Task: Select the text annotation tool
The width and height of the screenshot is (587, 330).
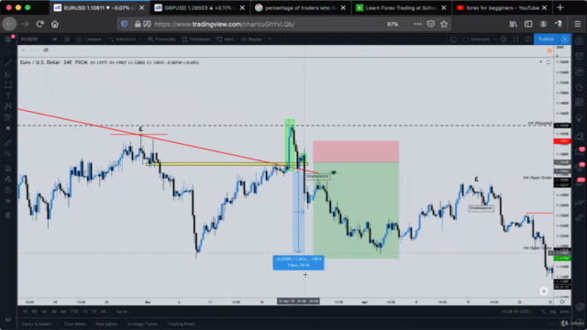Action: tap(8, 95)
